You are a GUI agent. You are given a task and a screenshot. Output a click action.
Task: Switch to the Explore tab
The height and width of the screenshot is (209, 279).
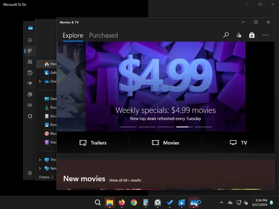click(x=73, y=35)
